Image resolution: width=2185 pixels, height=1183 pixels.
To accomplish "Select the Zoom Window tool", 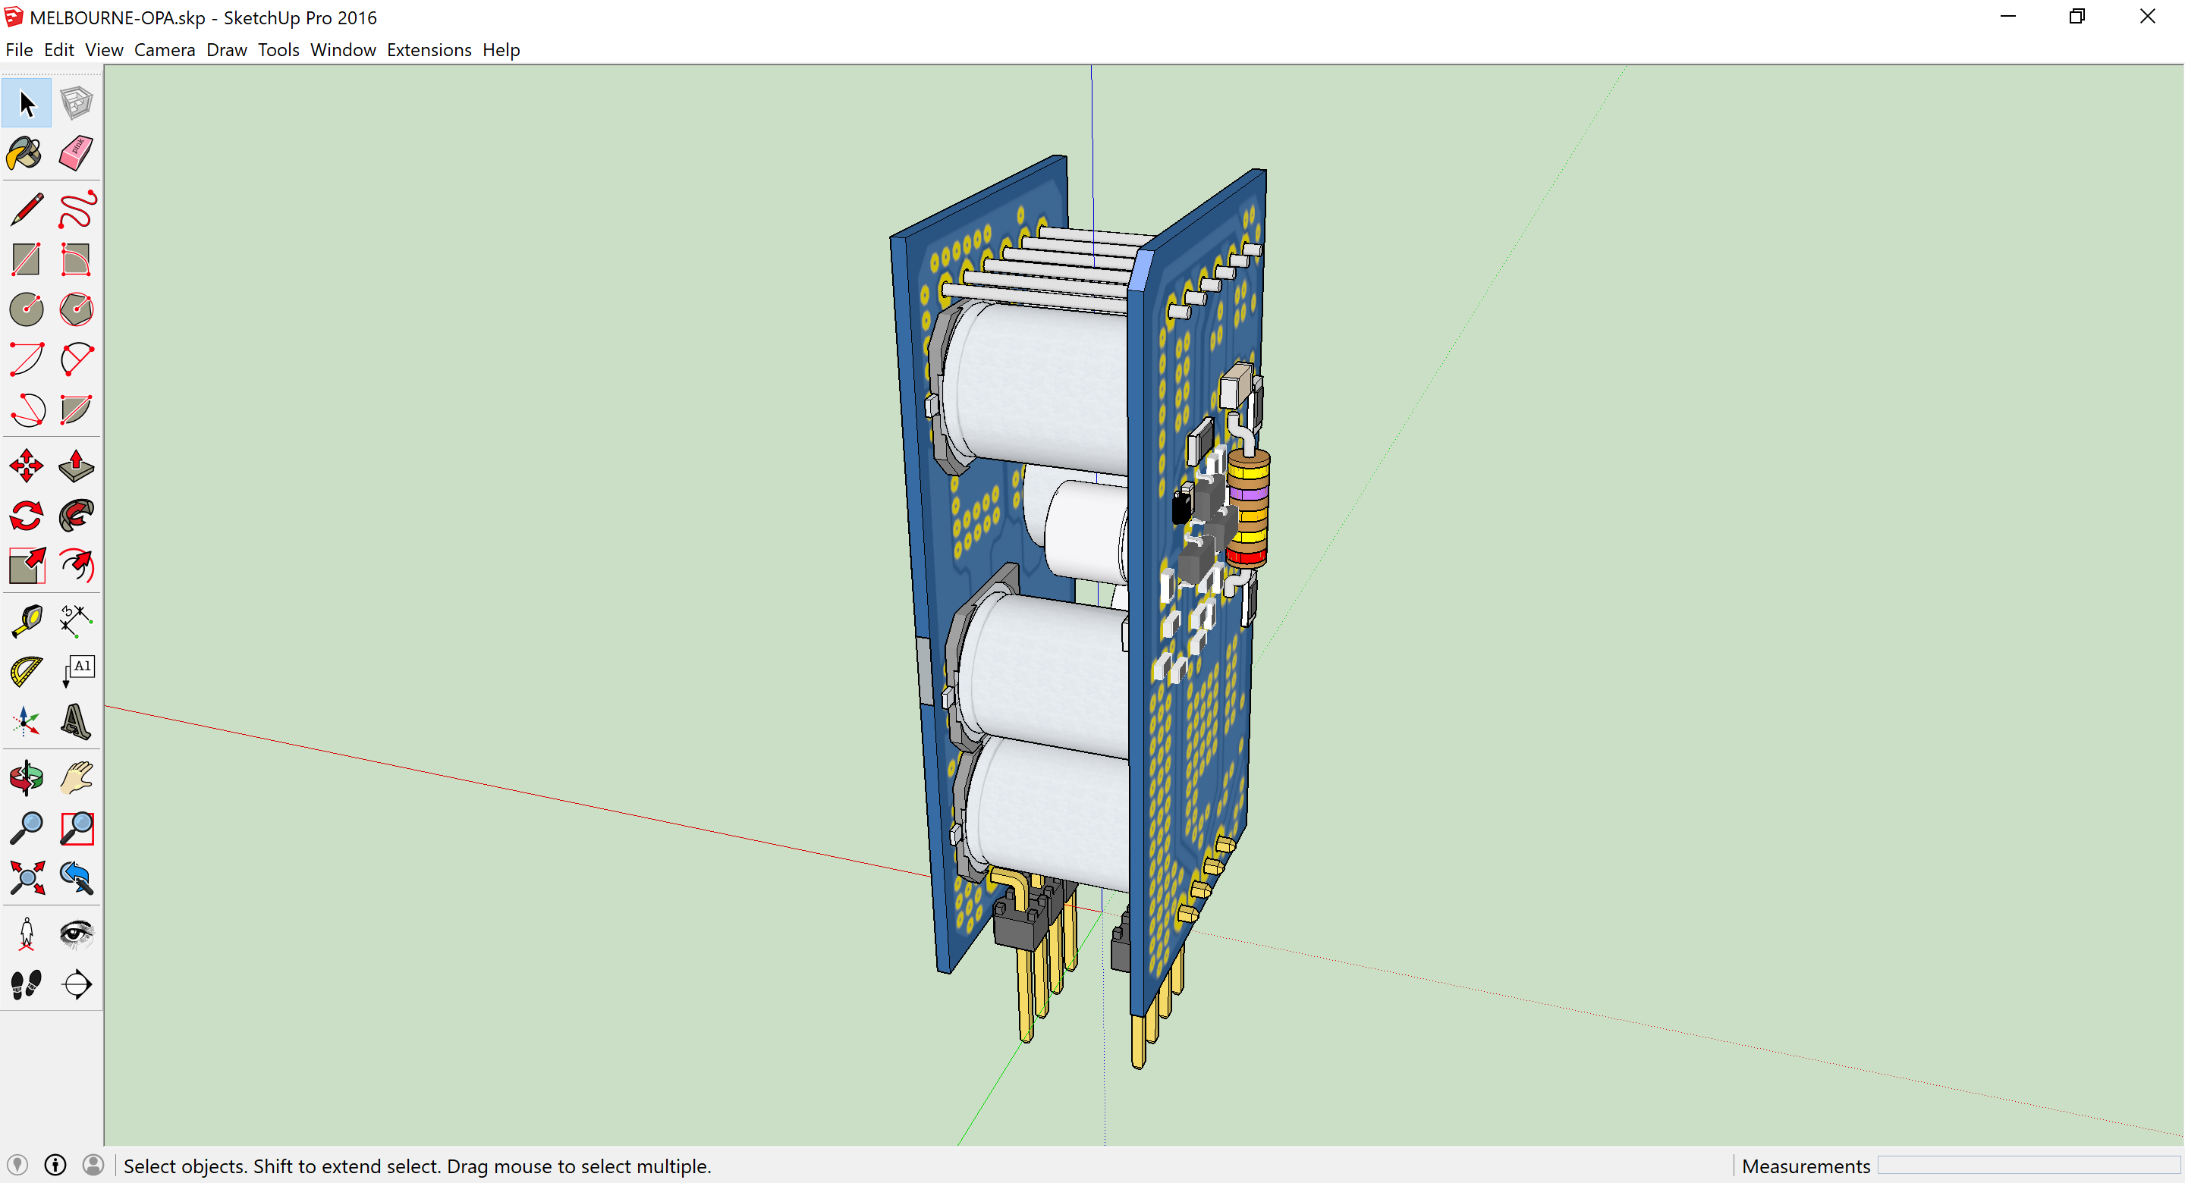I will [77, 827].
